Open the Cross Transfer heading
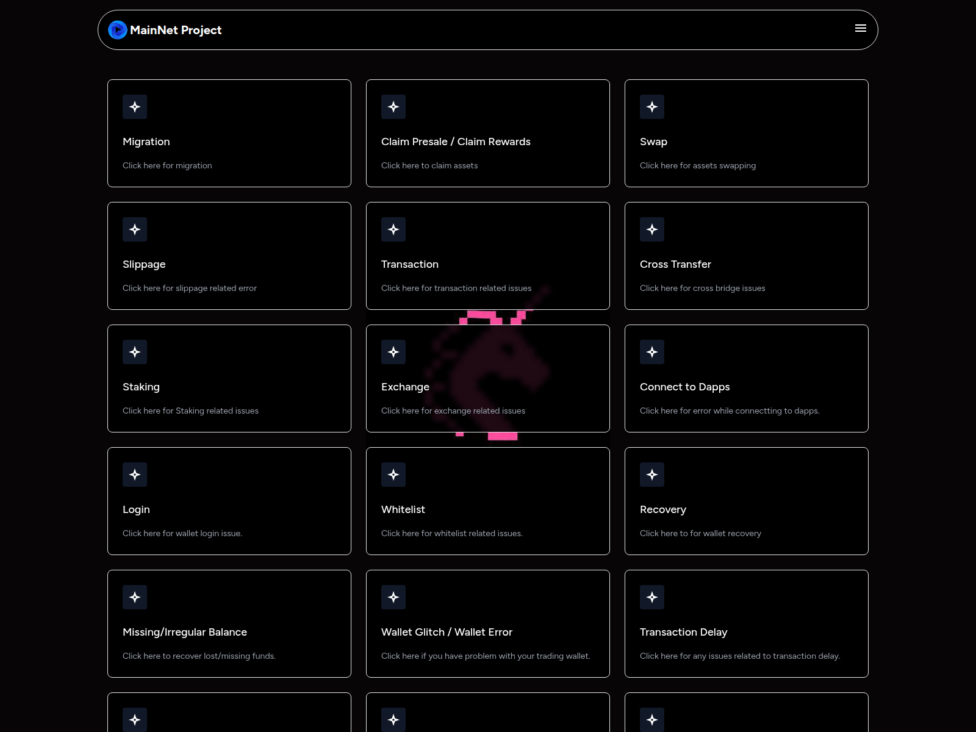976x732 pixels. [x=675, y=264]
